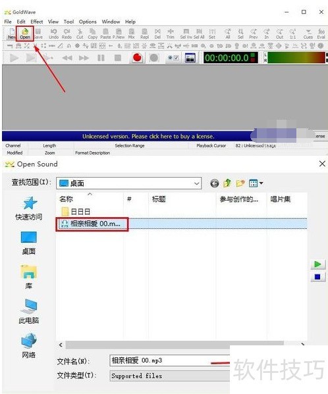Click the 标题 column header
Image resolution: width=328 pixels, height=394 pixels.
159,199
